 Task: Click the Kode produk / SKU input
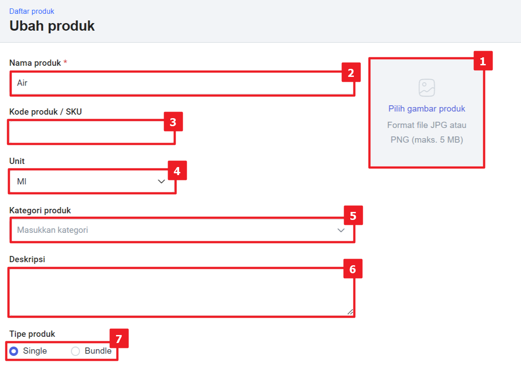tap(92, 132)
